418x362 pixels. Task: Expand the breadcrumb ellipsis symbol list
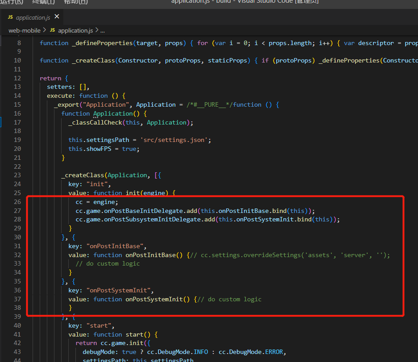pos(102,31)
